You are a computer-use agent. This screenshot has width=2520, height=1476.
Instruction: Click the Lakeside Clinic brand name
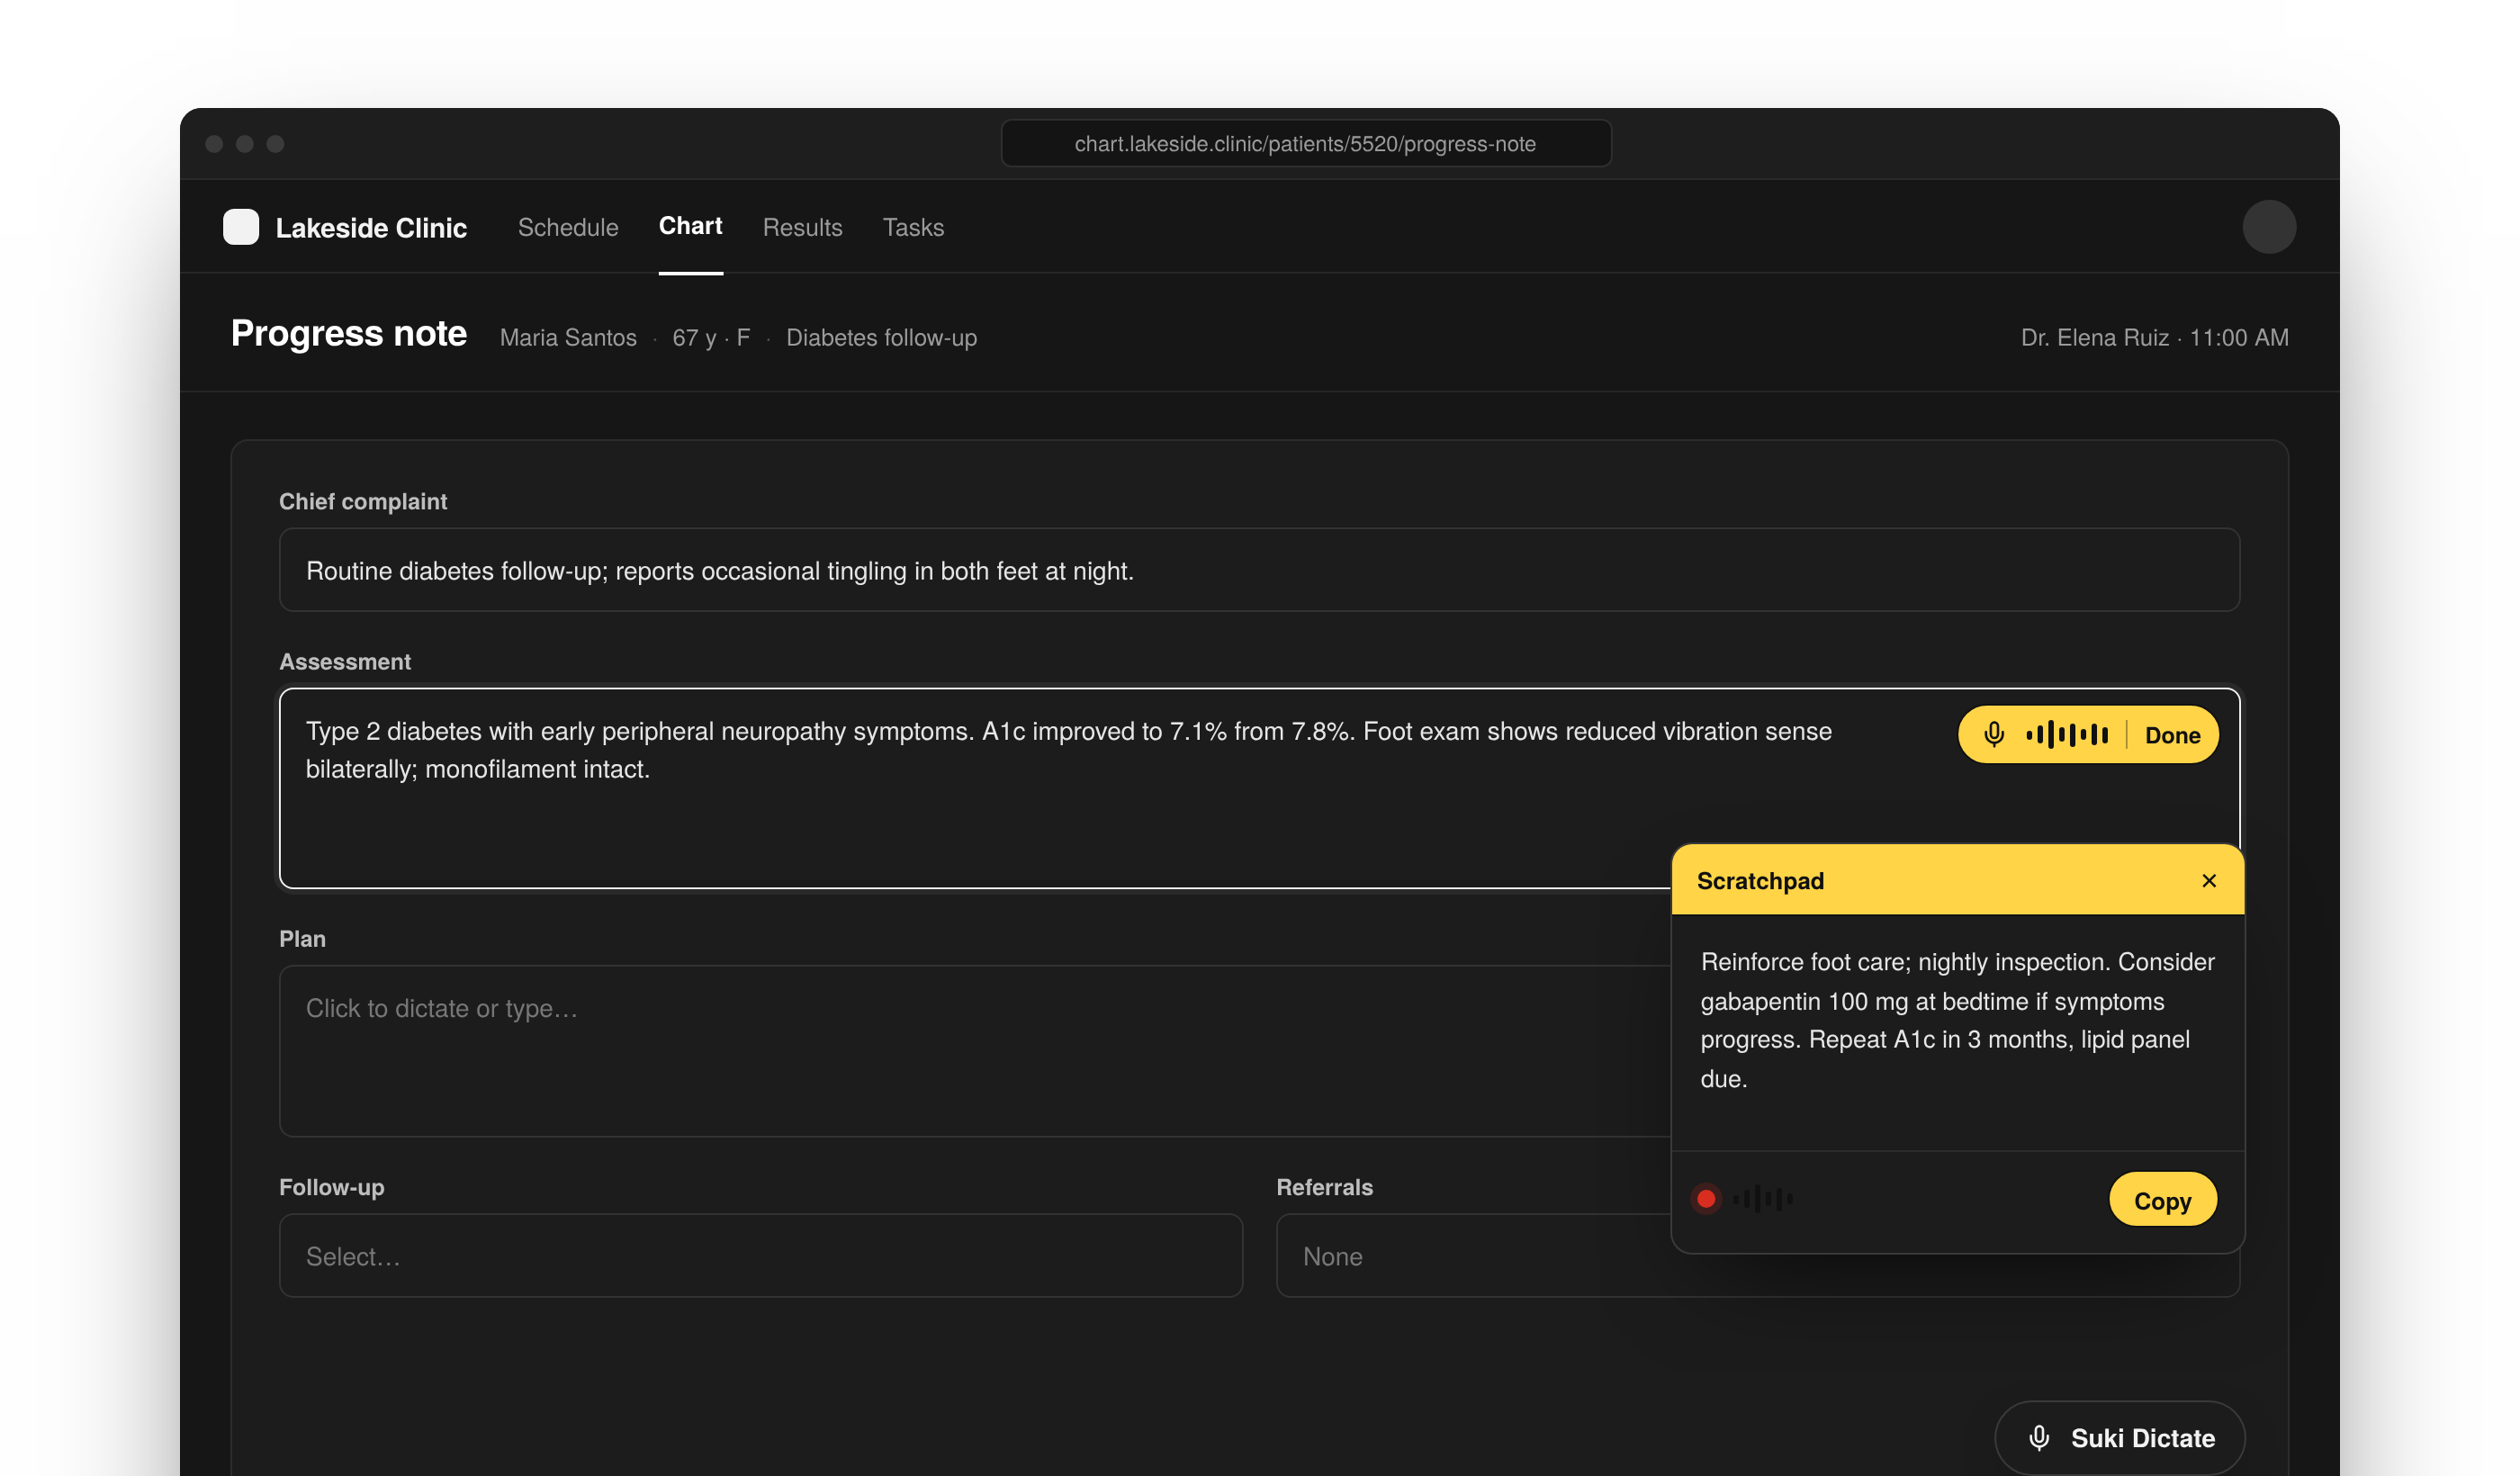tap(371, 228)
